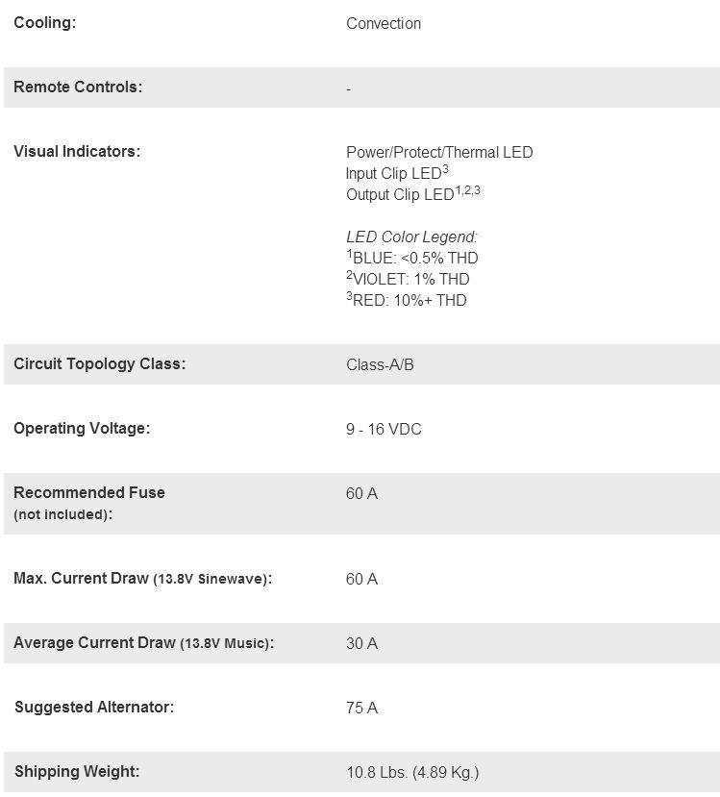Select the 9 - 16 VDC value
This screenshot has height=797, width=720.
coord(384,429)
